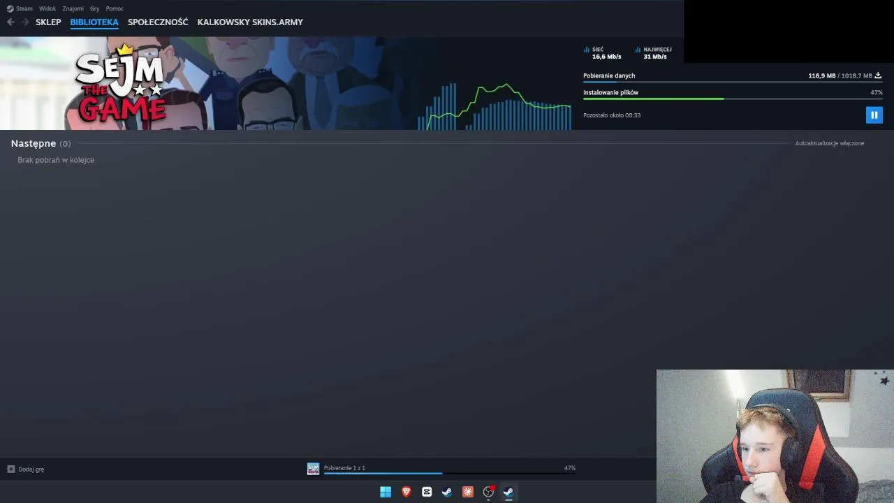Click the SIEĆ network speed indicator
This screenshot has height=503, width=894.
click(x=603, y=53)
